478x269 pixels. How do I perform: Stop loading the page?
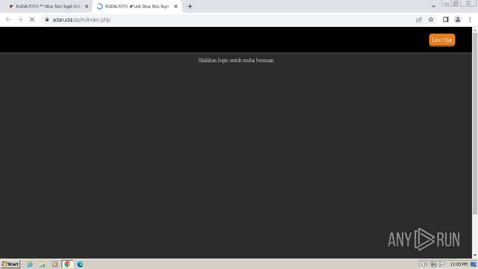click(32, 19)
